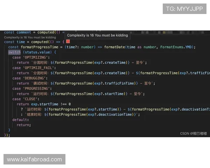The width and height of the screenshot is (210, 168).
Task: Open the www.kaifabroad.com link
Action: coord(35,160)
